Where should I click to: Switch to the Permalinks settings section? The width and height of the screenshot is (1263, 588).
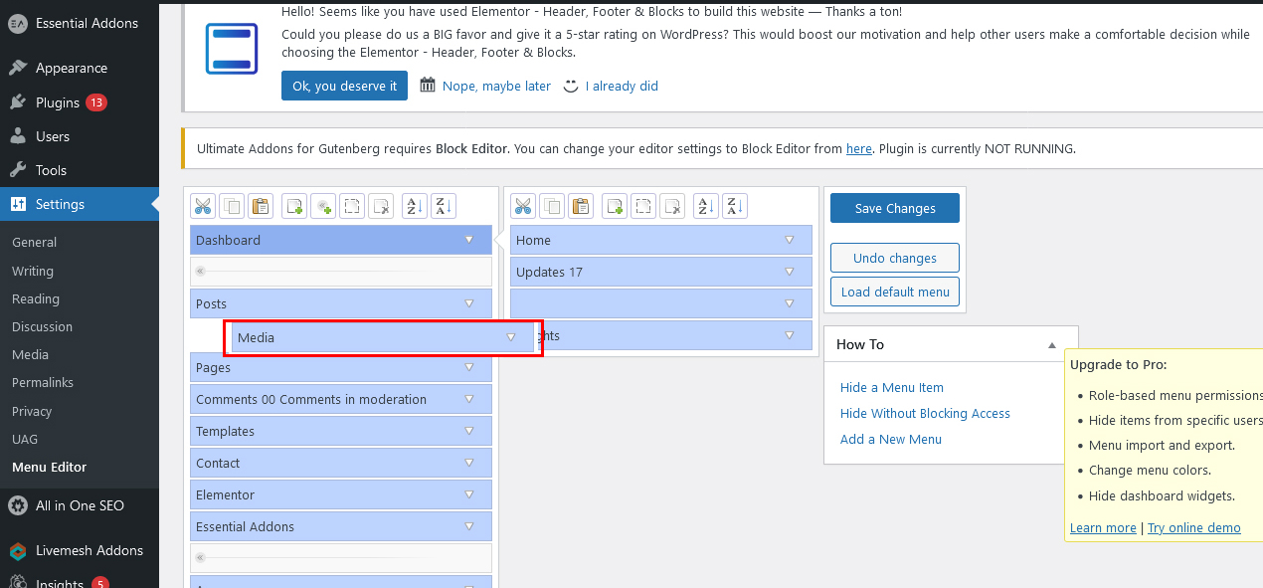[x=43, y=382]
